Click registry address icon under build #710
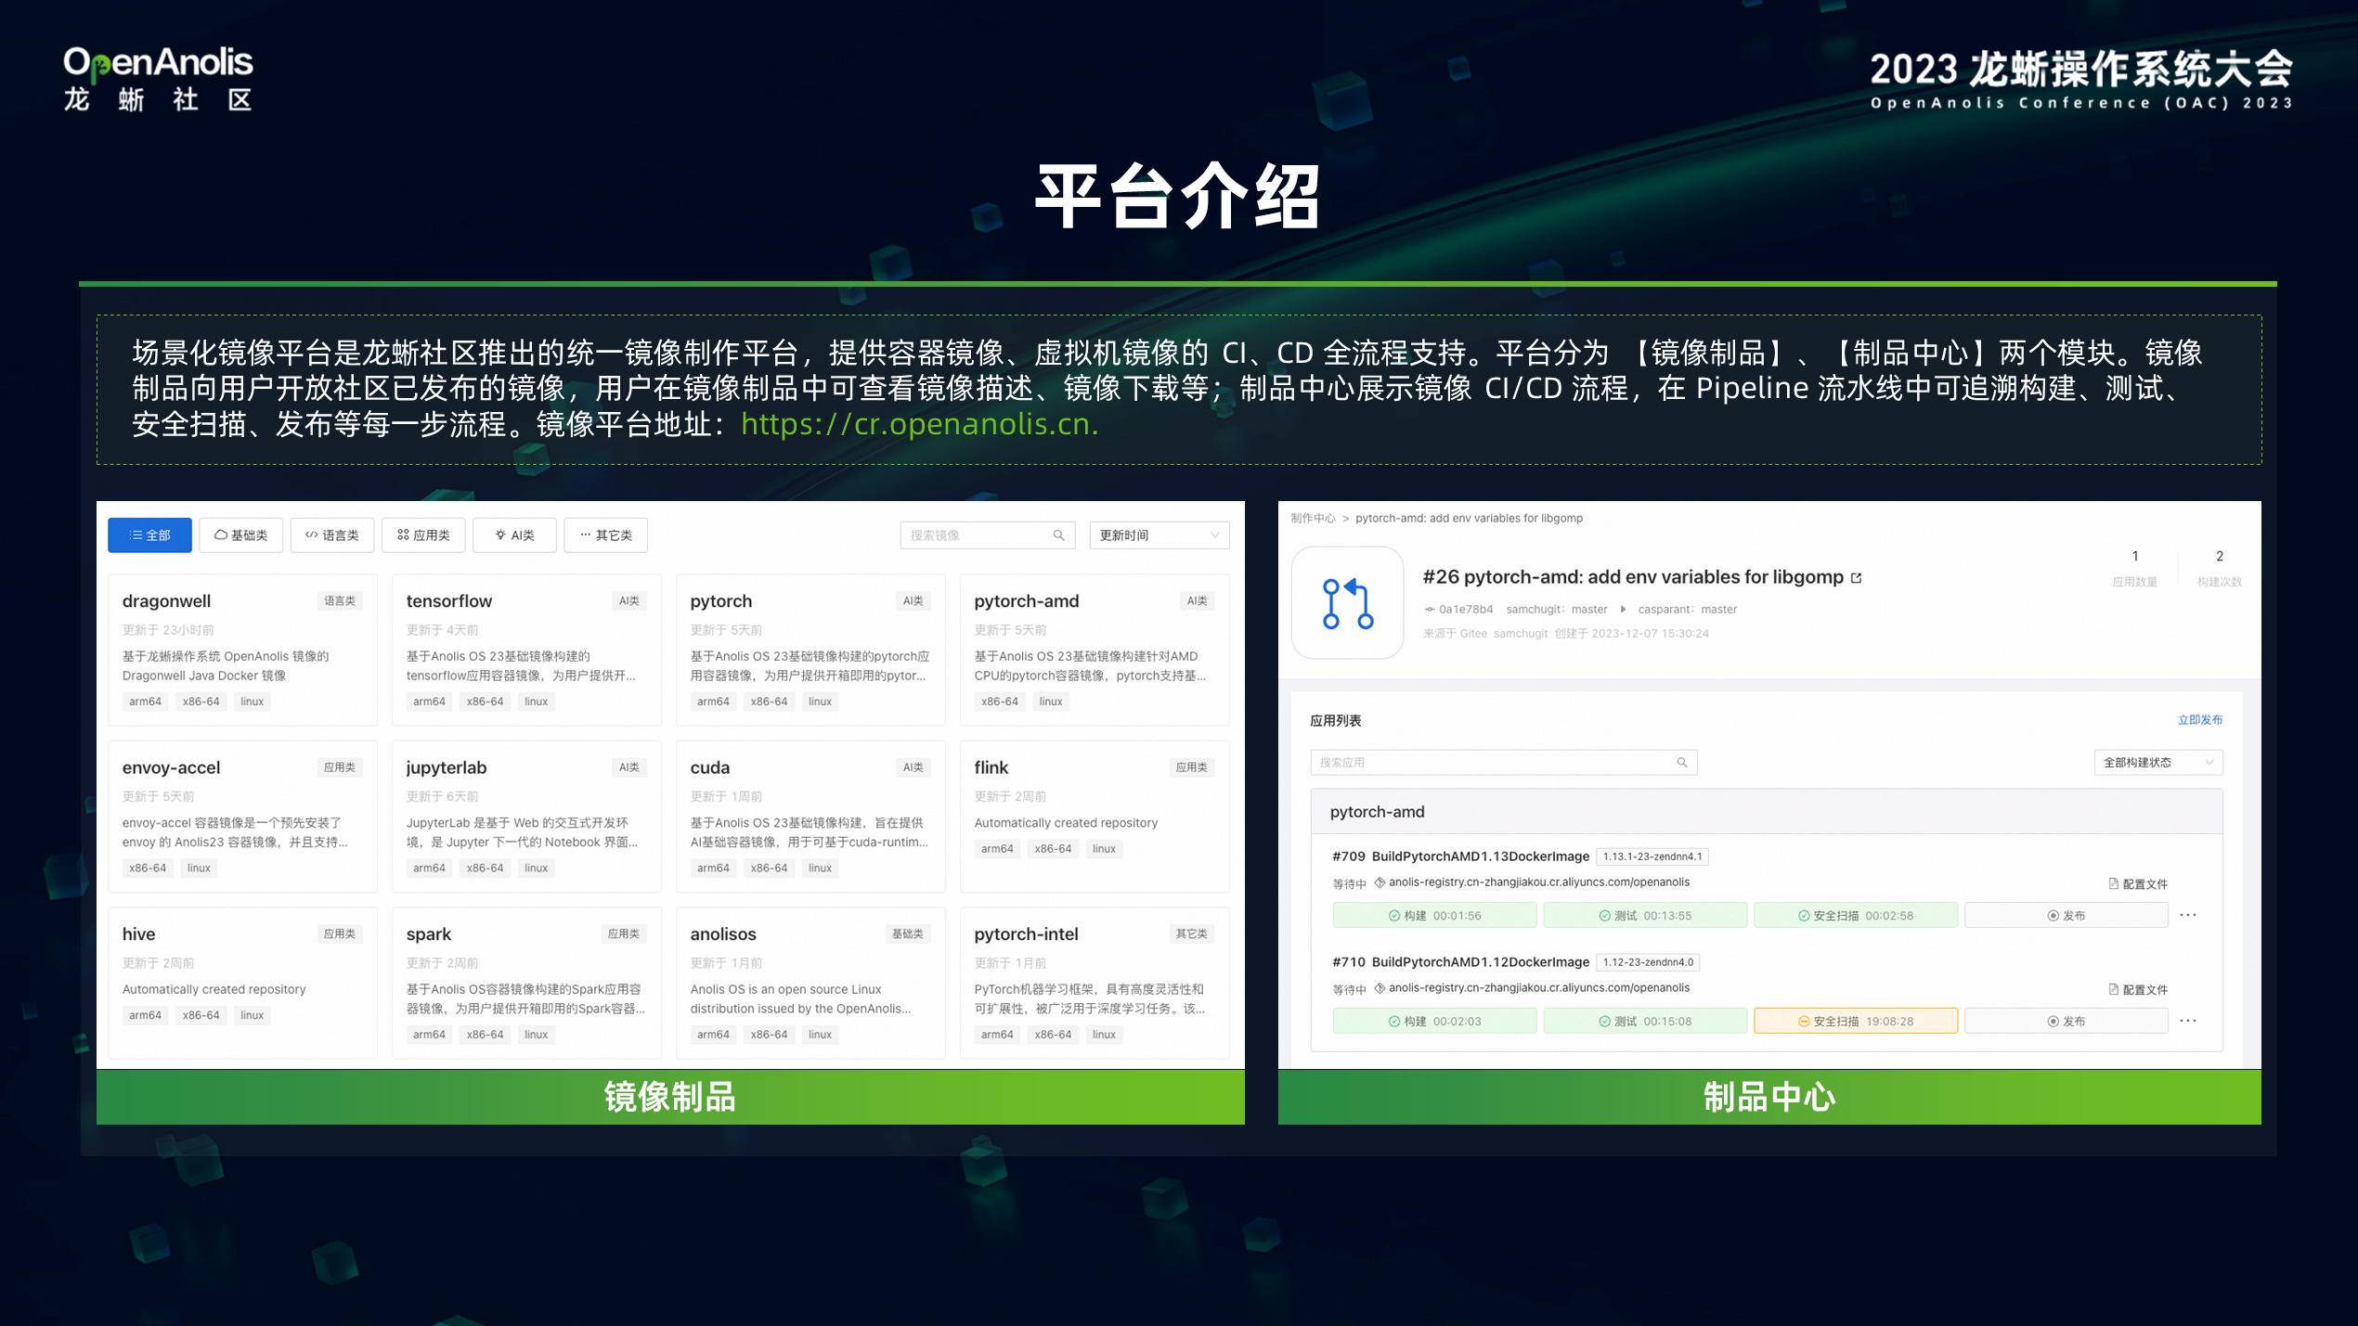The height and width of the screenshot is (1326, 2358). (1380, 988)
